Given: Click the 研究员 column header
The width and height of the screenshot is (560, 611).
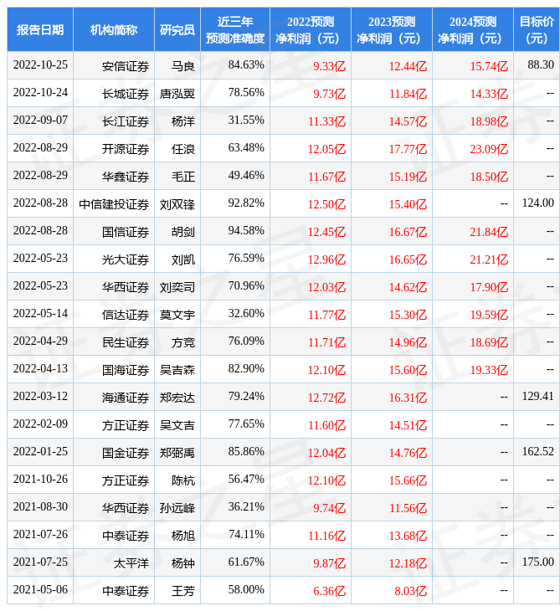Looking at the screenshot, I should point(177,29).
